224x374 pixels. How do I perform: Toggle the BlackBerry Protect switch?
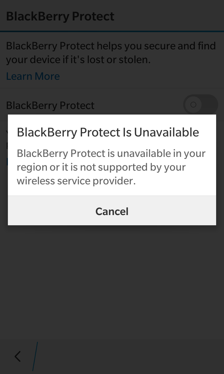pyautogui.click(x=200, y=105)
